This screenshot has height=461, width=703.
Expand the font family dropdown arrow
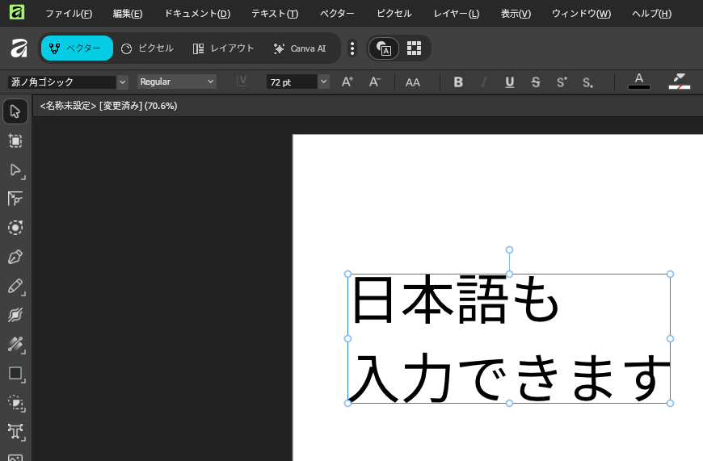(122, 82)
